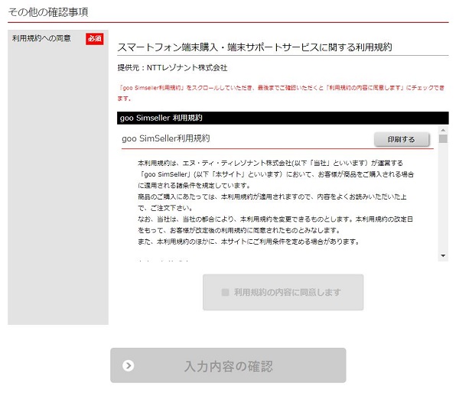This screenshot has height=396, width=459.
Task: Click the paragraph starting 本利用規約は、エヌ・ティ
Action: (x=275, y=174)
